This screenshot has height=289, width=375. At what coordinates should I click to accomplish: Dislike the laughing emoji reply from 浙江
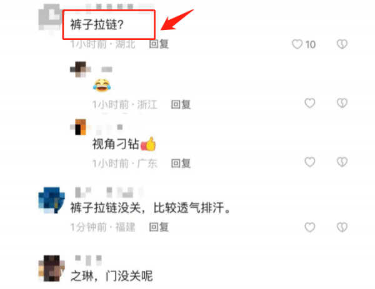[342, 103]
